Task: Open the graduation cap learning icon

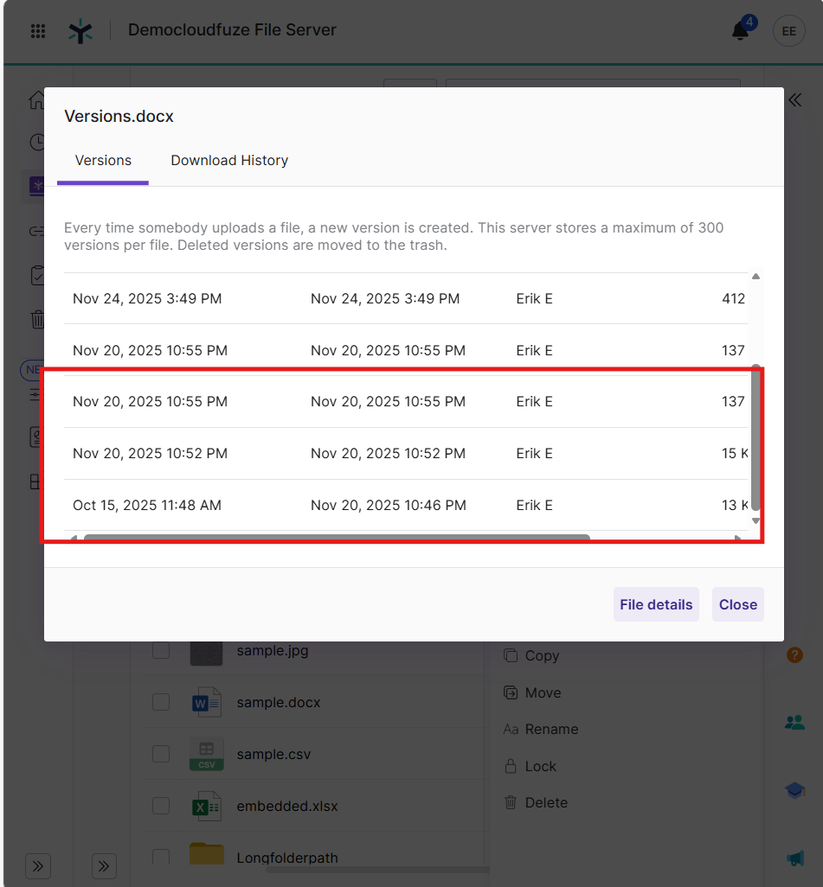Action: [x=794, y=790]
